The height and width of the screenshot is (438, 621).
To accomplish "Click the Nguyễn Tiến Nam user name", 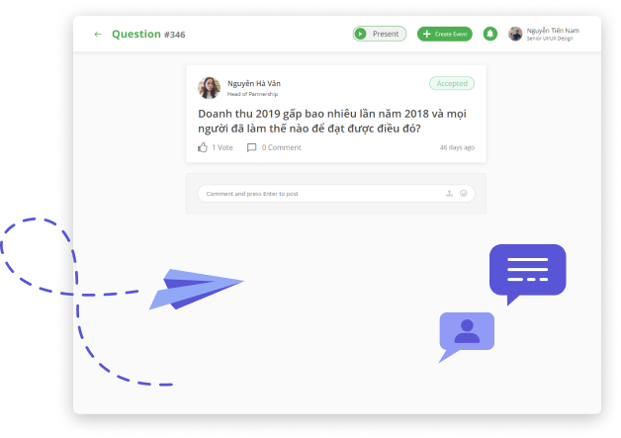I will (553, 31).
